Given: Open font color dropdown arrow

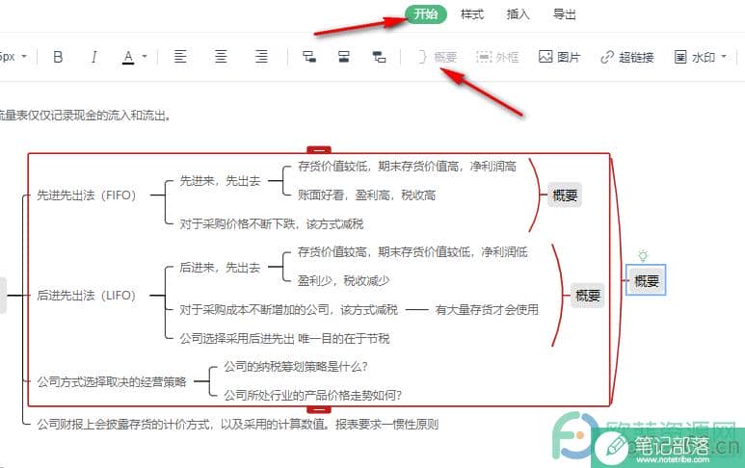Looking at the screenshot, I should tap(145, 57).
